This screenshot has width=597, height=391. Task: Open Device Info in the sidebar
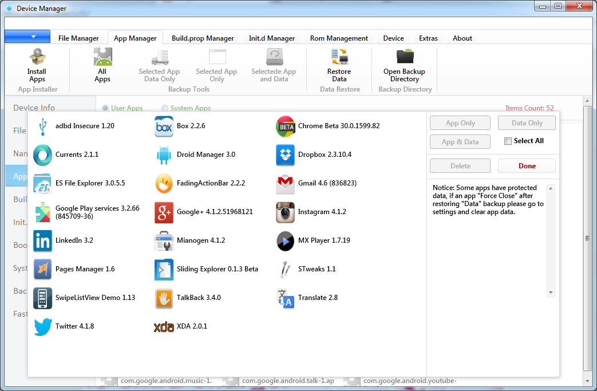[34, 108]
